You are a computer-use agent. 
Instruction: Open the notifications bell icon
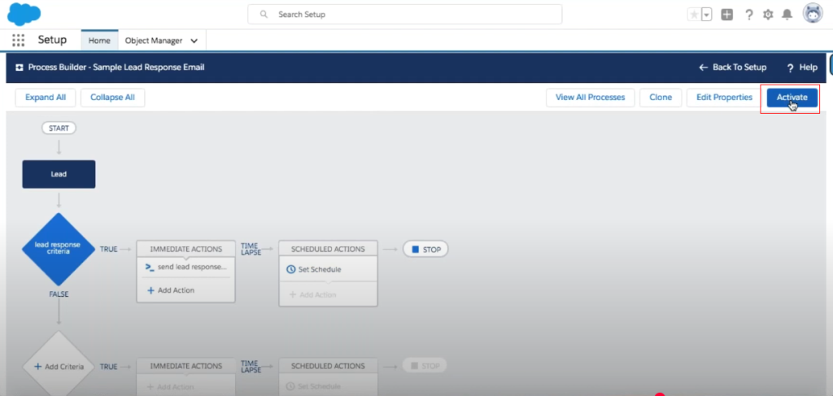tap(787, 15)
